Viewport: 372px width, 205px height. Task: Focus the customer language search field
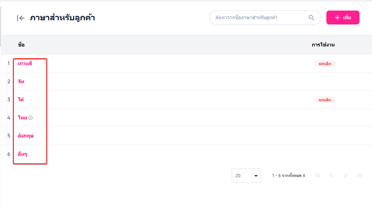point(260,18)
